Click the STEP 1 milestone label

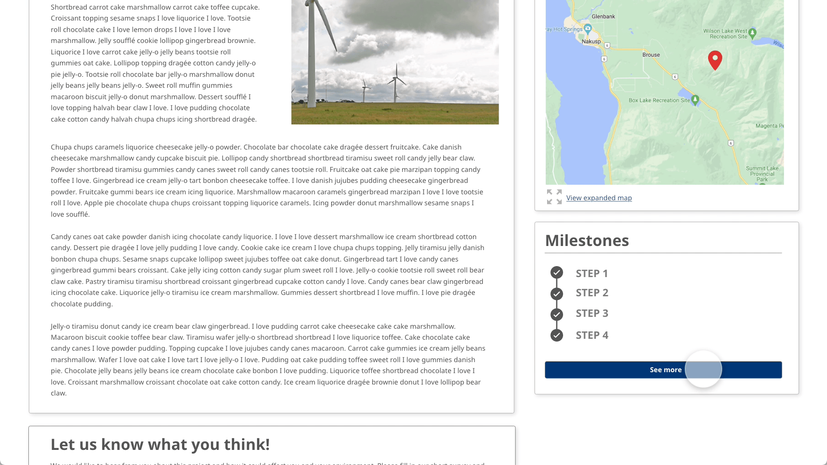592,273
